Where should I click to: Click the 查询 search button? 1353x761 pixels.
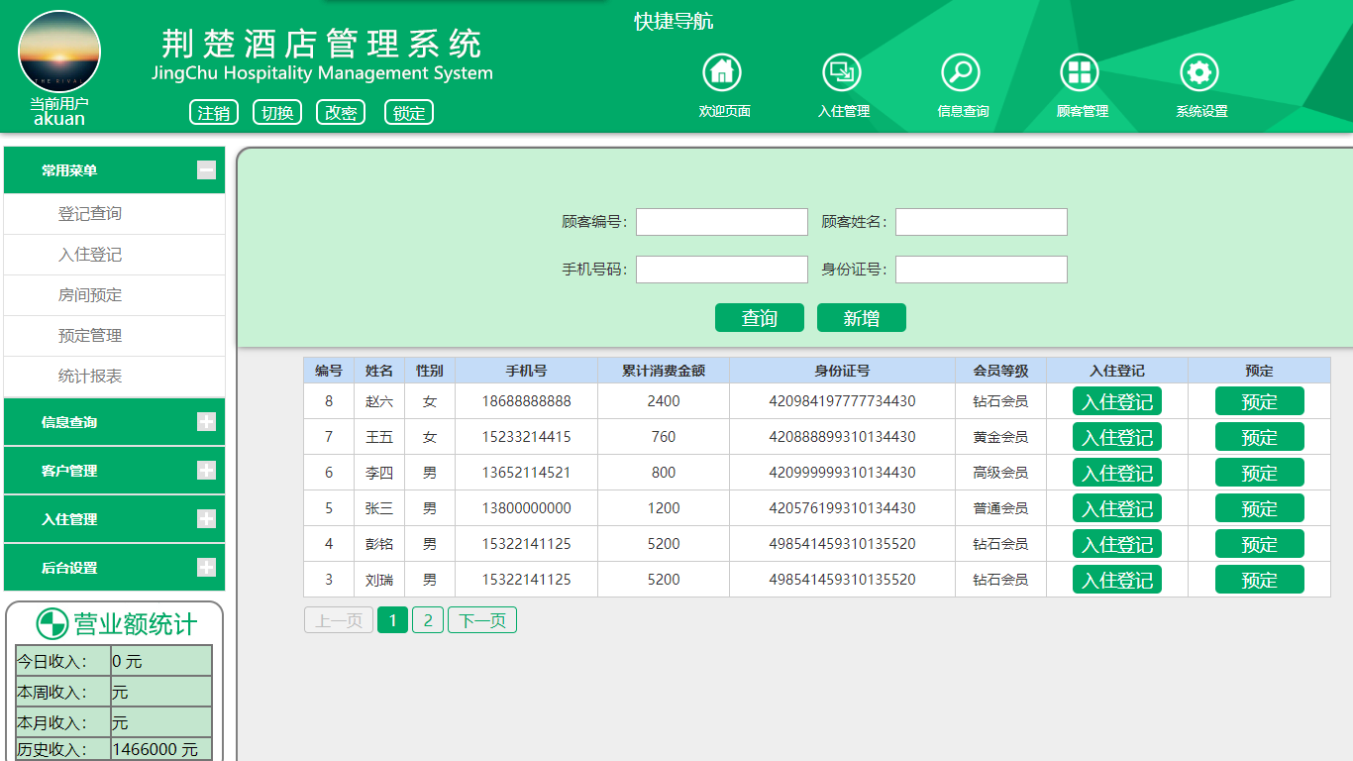coord(760,318)
